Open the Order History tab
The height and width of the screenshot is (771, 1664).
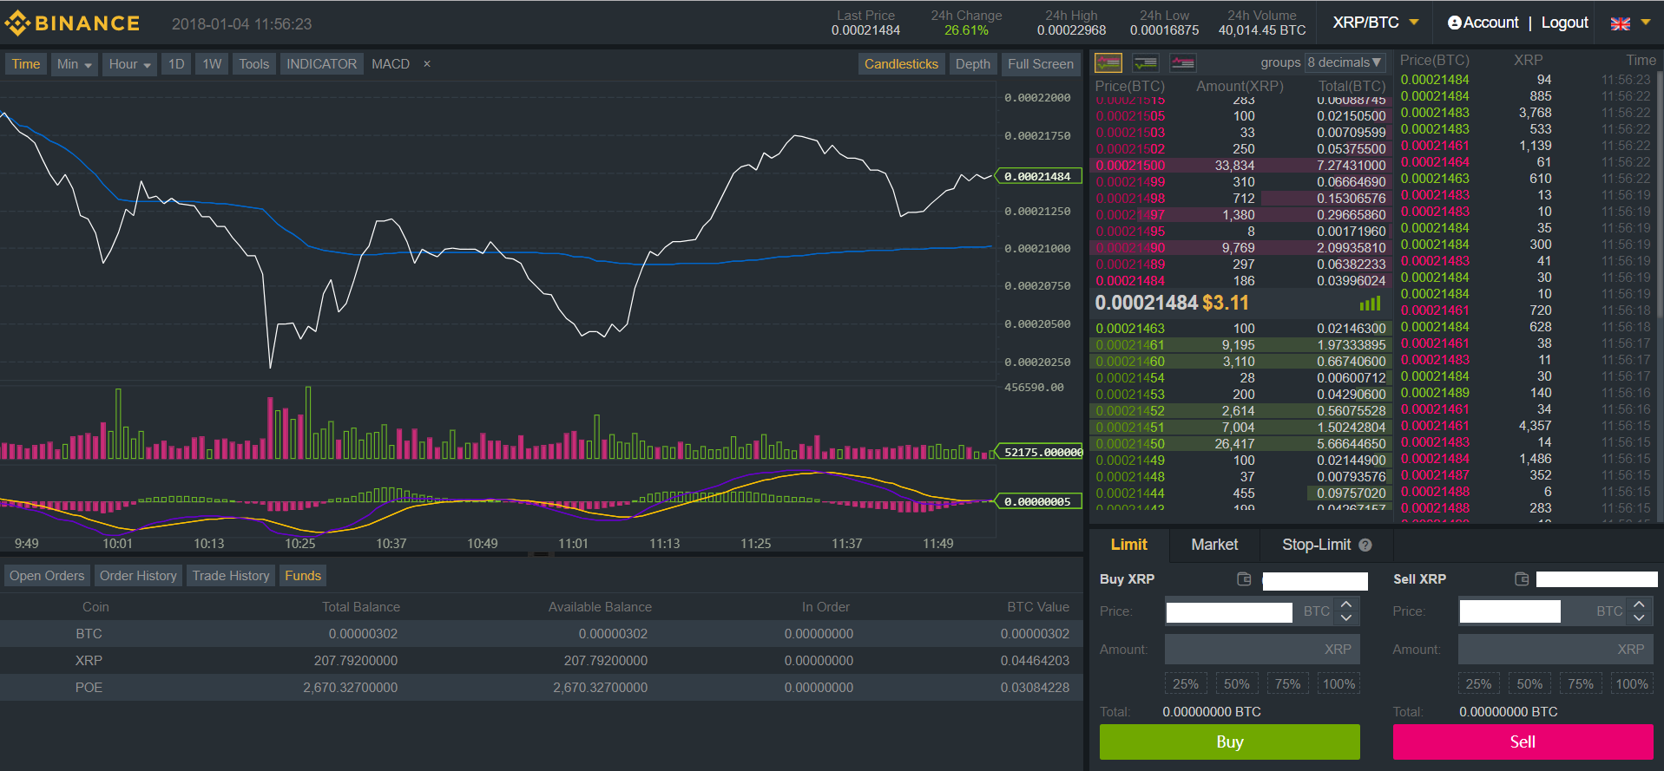click(x=138, y=576)
